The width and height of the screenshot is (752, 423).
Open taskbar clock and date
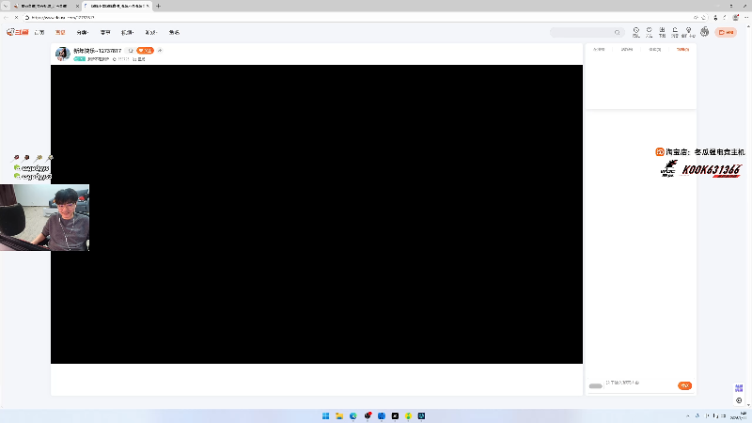point(741,415)
